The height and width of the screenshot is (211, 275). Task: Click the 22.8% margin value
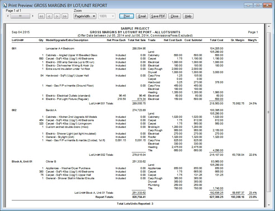[x=253, y=155]
